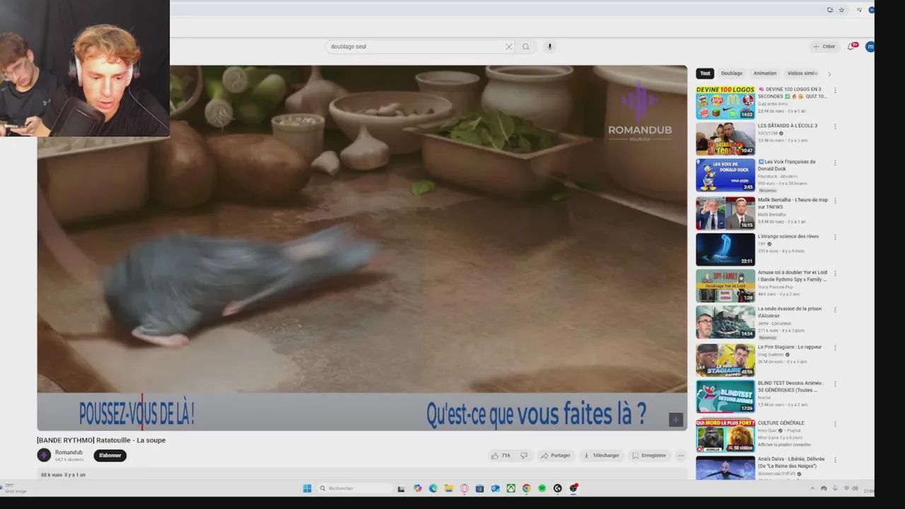Open Outlook from the taskbar
Screen dimensions: 905x509
pos(496,488)
